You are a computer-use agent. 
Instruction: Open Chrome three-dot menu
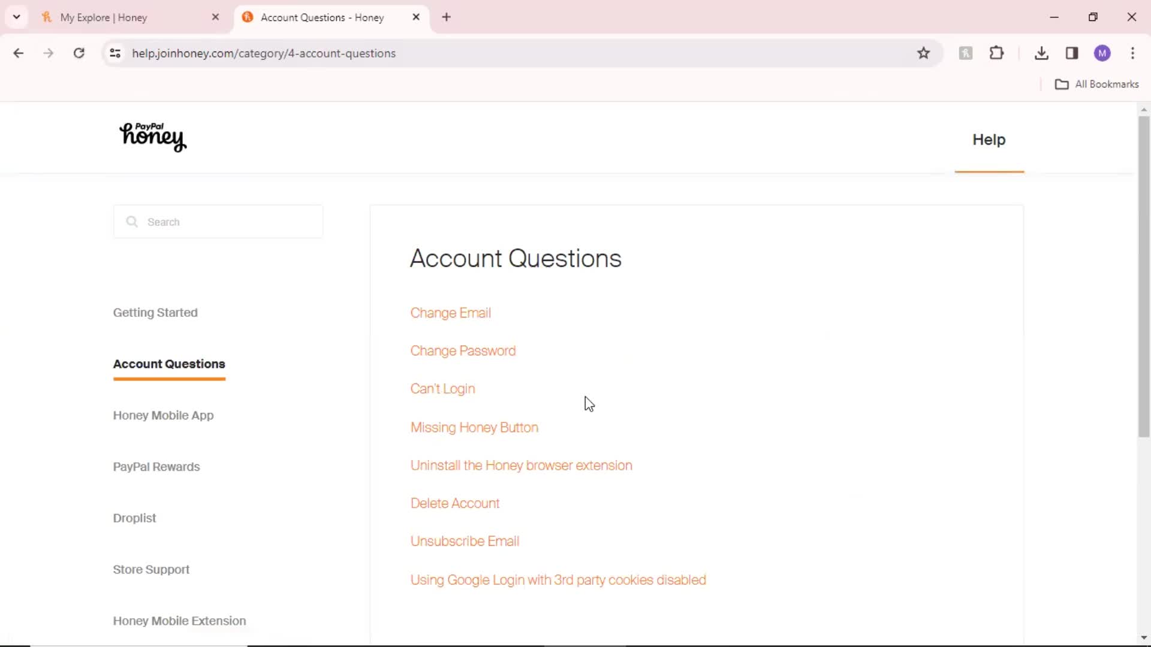[1132, 53]
